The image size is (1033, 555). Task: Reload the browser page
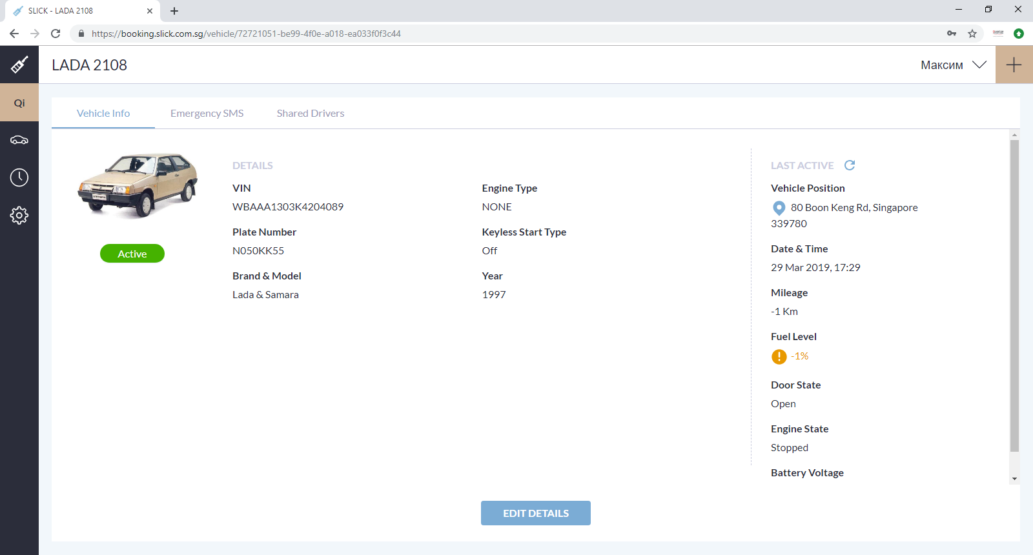click(56, 34)
